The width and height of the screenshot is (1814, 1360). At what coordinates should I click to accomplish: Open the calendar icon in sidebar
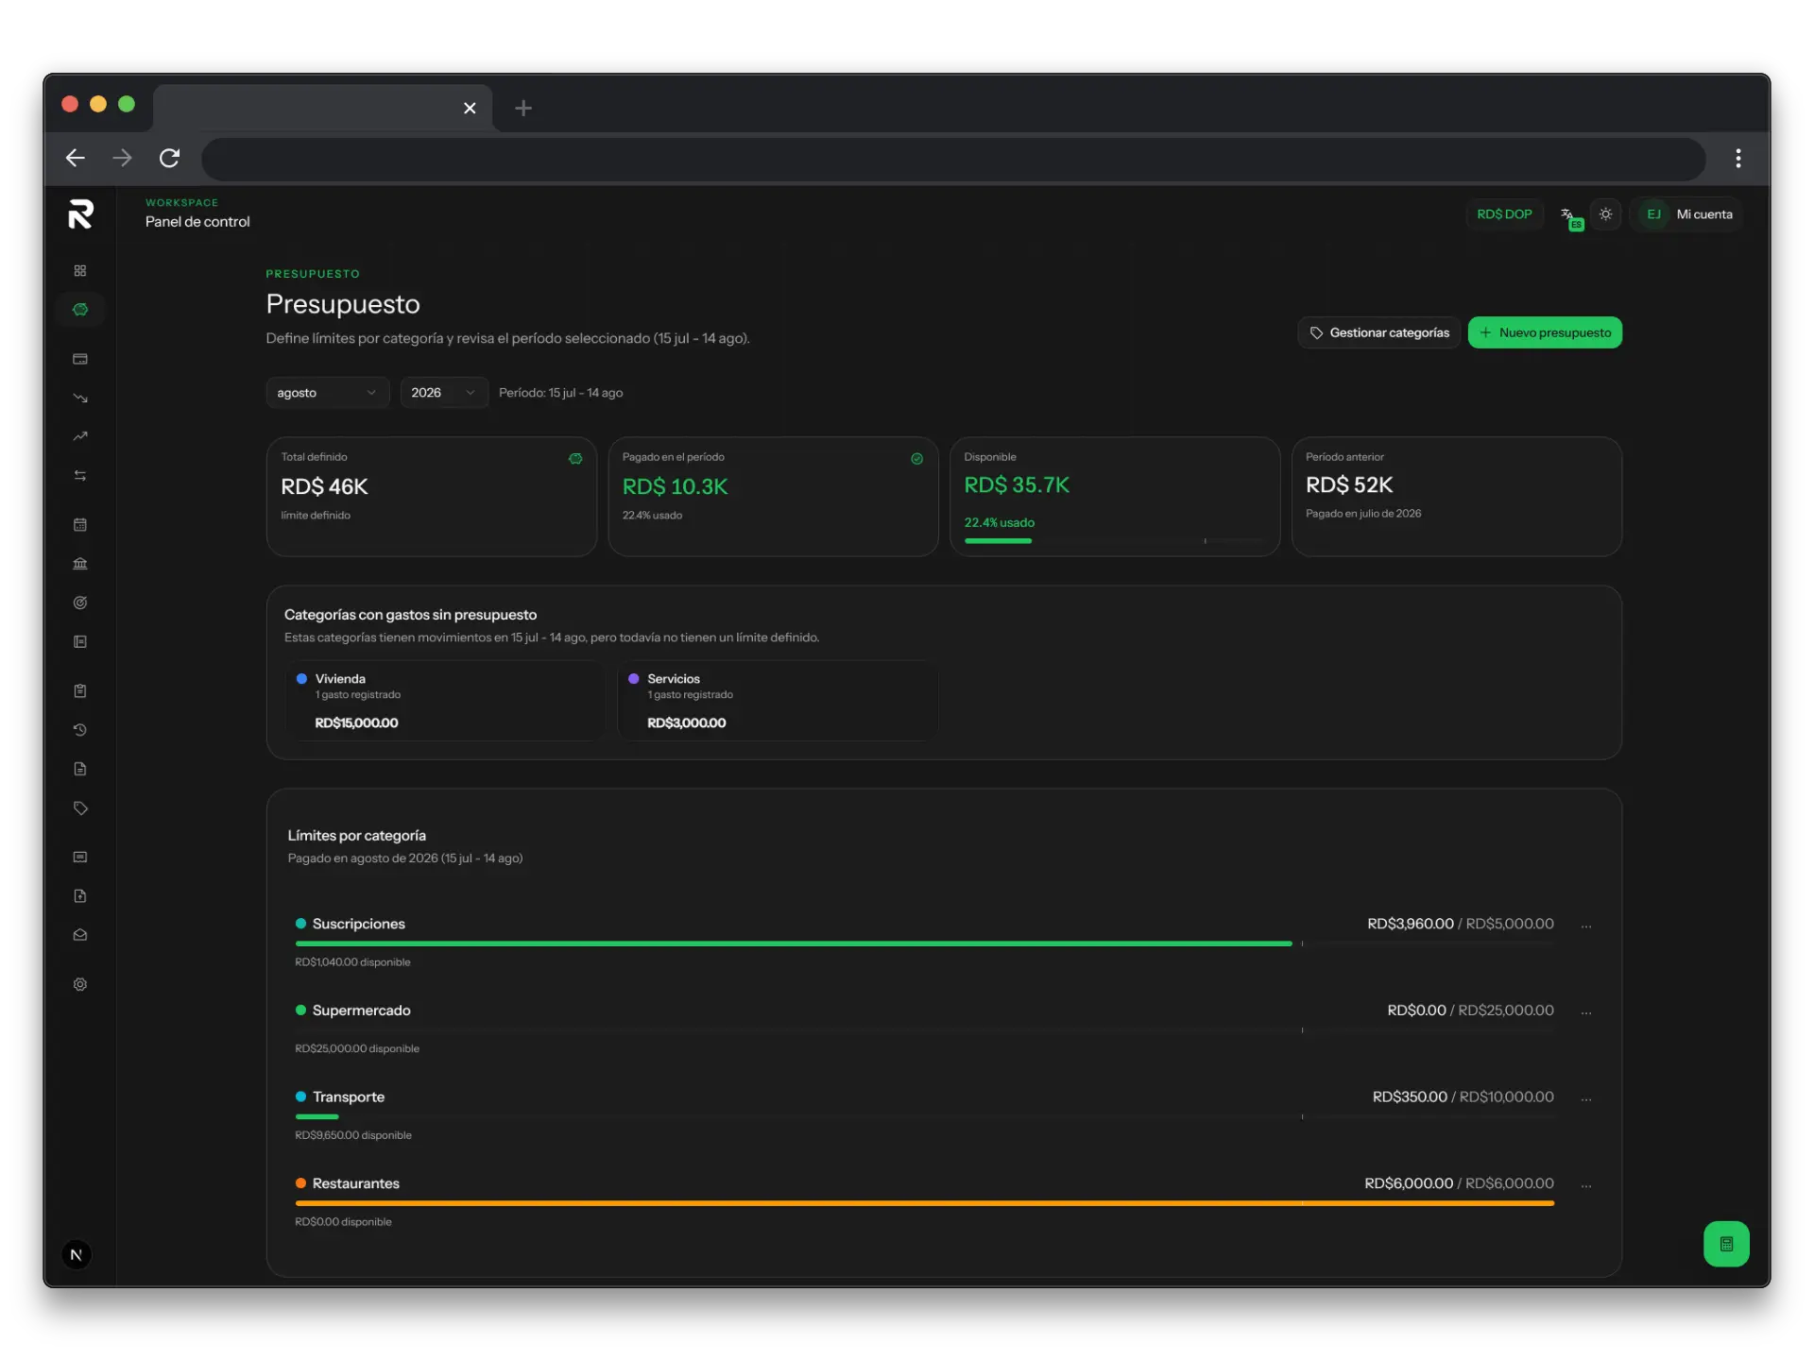click(x=80, y=524)
